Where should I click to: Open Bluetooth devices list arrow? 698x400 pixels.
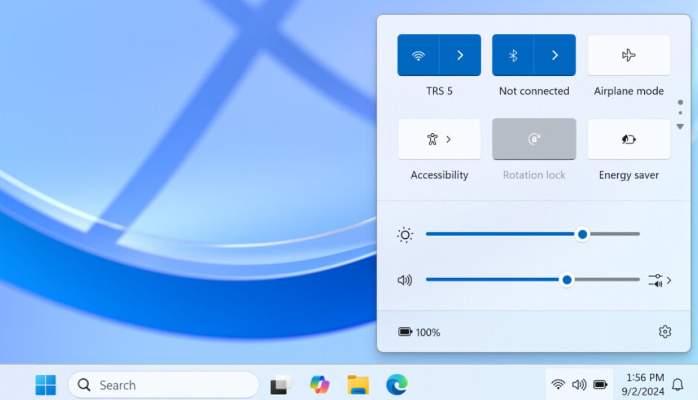tap(555, 56)
